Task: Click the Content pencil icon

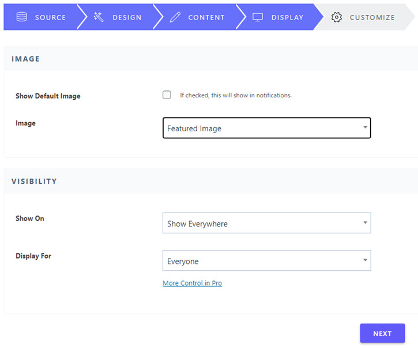Action: point(175,17)
